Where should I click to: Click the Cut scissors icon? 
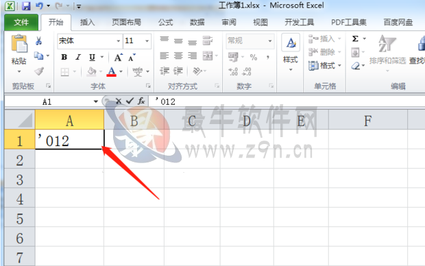point(38,41)
